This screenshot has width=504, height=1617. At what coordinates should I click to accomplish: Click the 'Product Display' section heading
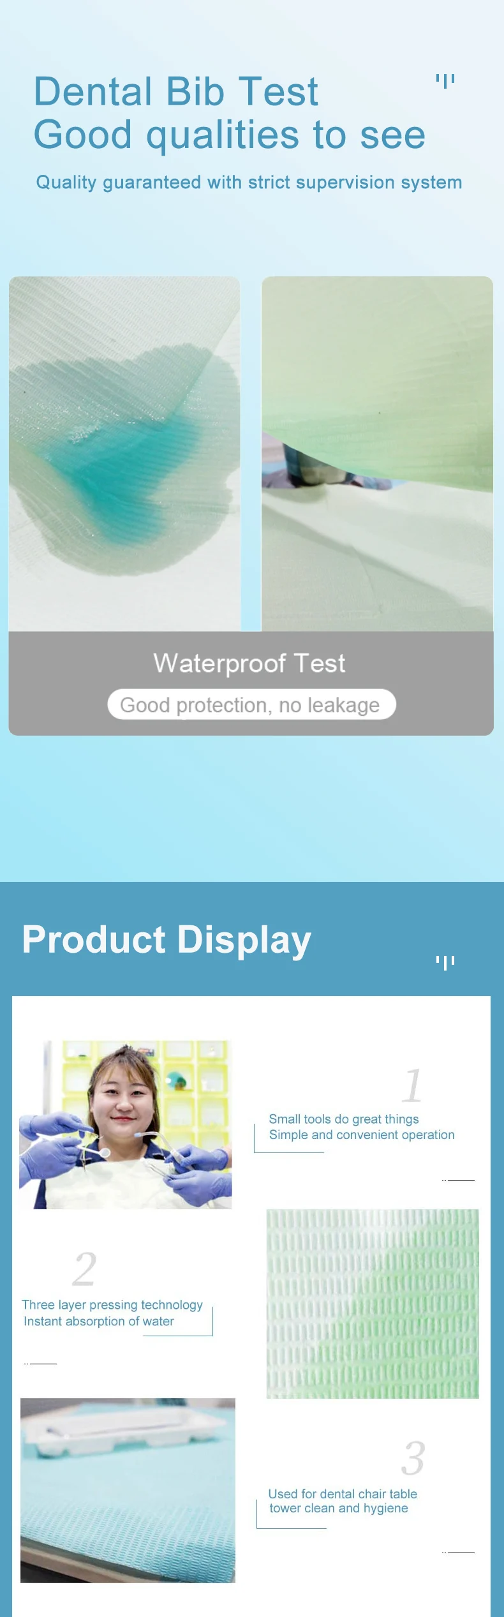tap(167, 940)
